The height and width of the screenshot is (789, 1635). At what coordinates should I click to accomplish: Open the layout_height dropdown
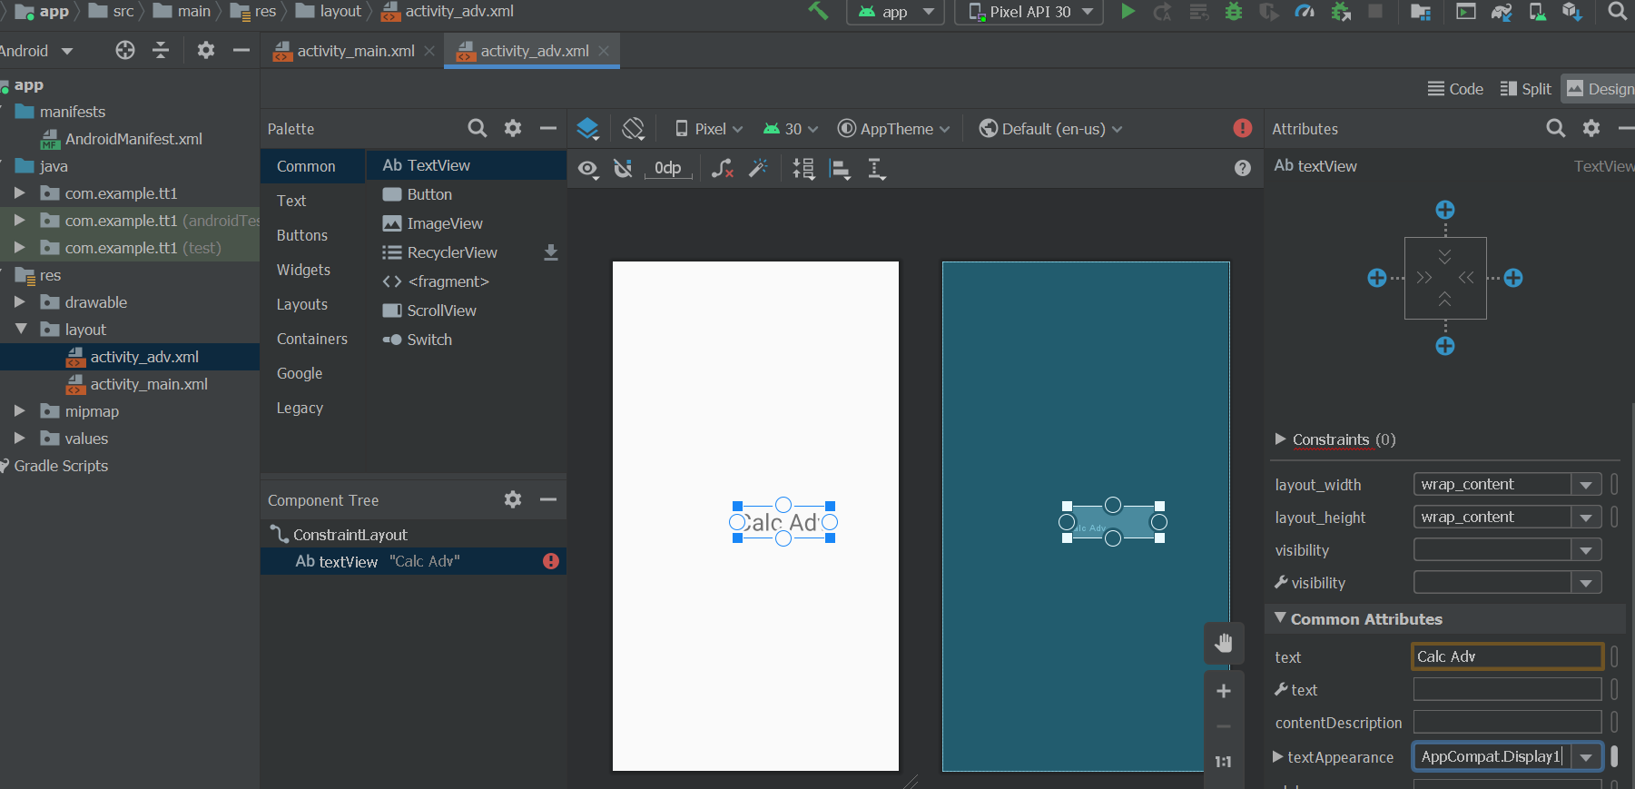(x=1586, y=518)
